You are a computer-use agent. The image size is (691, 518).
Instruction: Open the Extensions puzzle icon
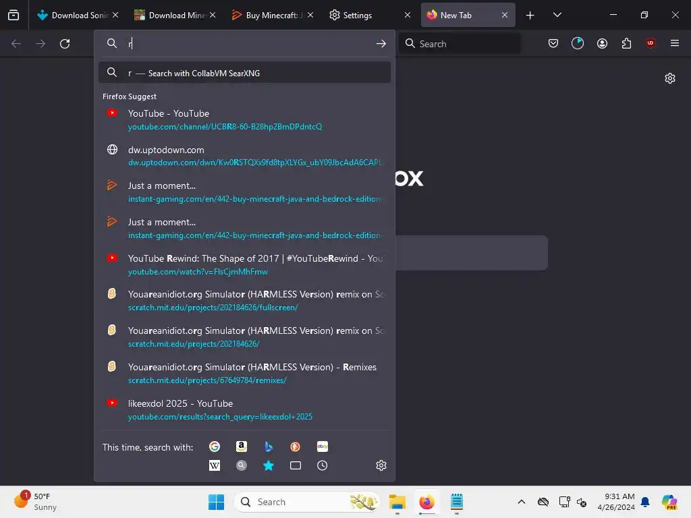626,43
